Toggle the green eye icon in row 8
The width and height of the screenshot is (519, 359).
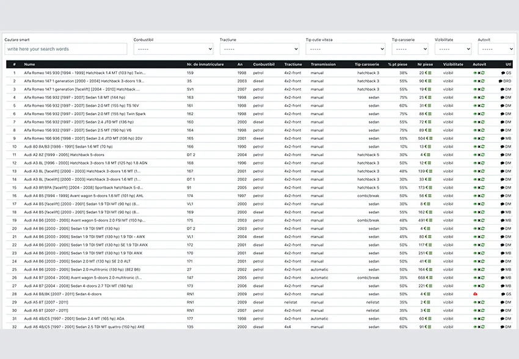coord(475,131)
